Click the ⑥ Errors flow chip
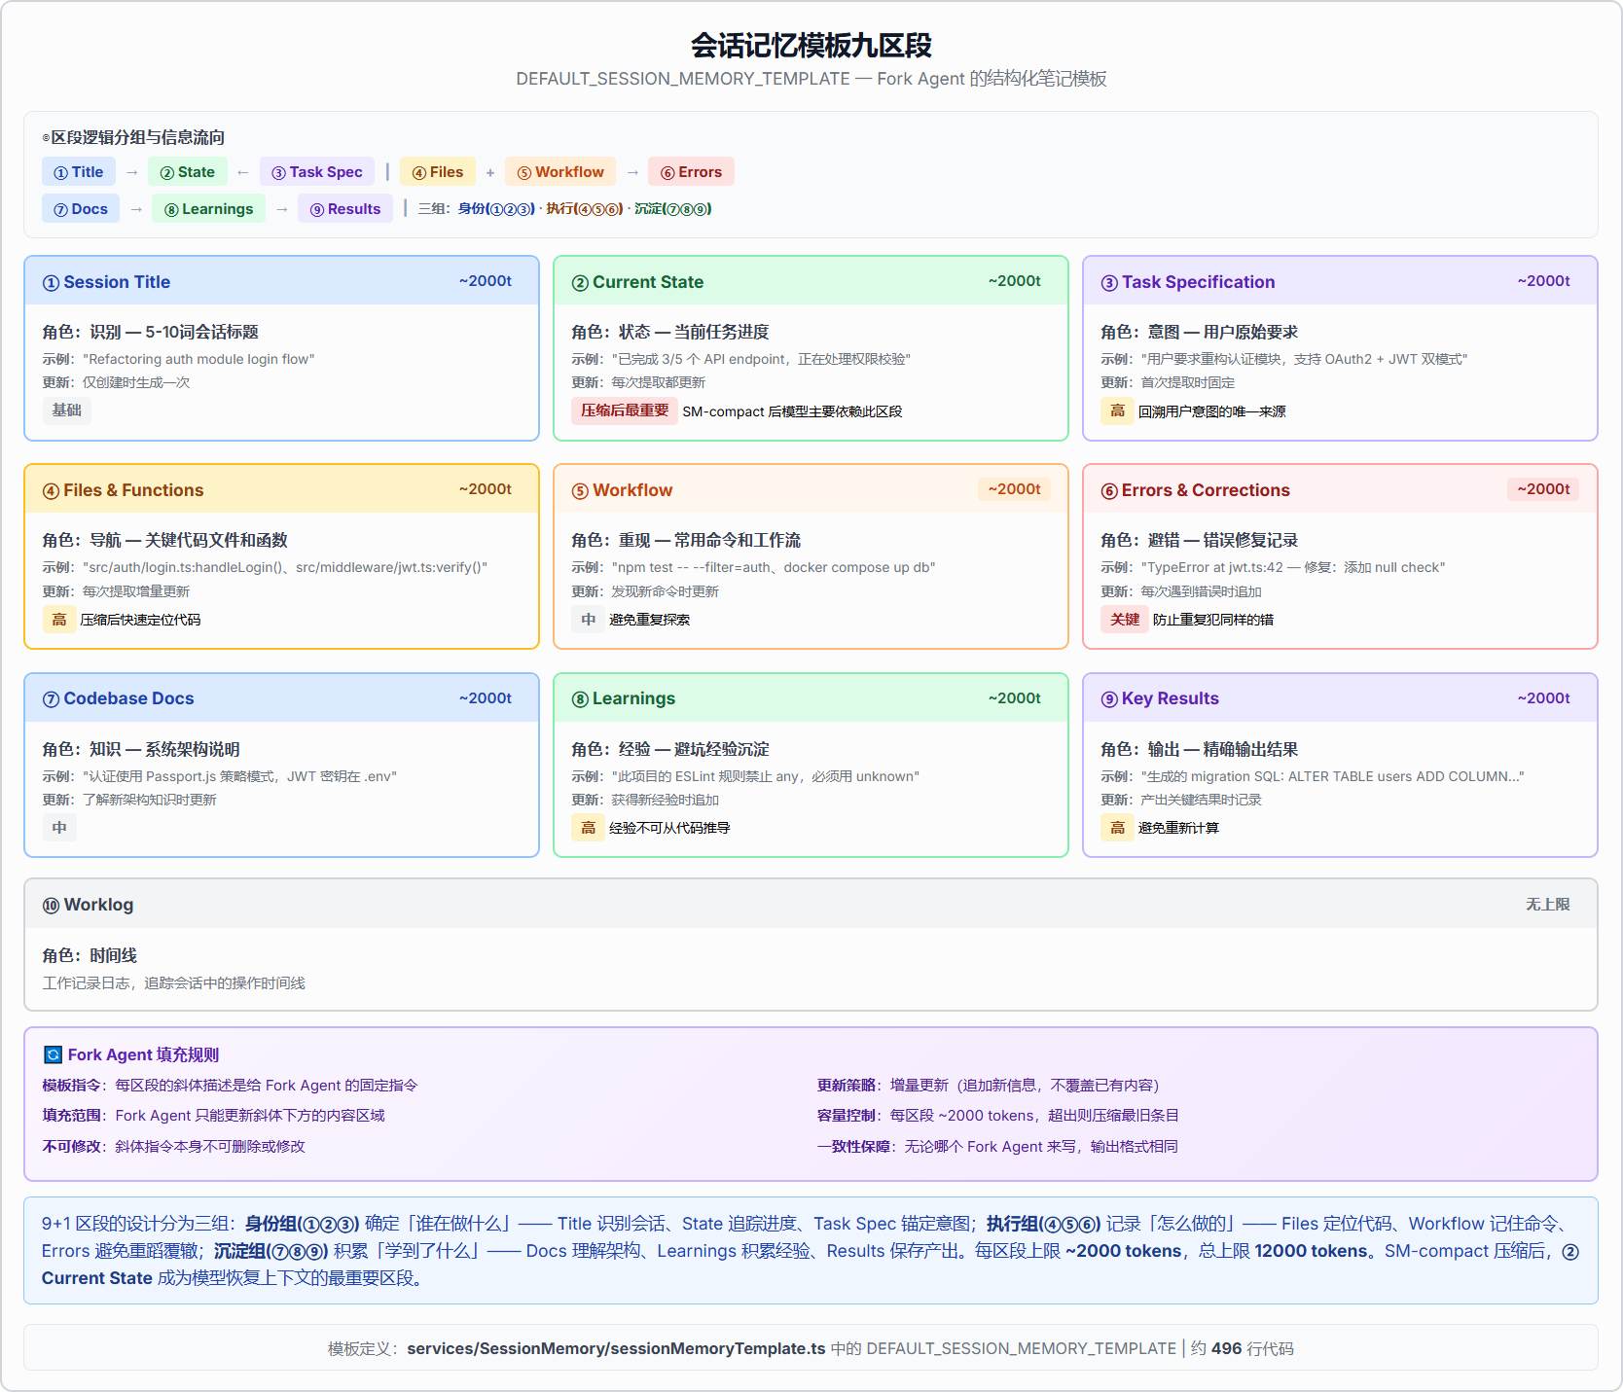The width and height of the screenshot is (1623, 1392). (692, 172)
